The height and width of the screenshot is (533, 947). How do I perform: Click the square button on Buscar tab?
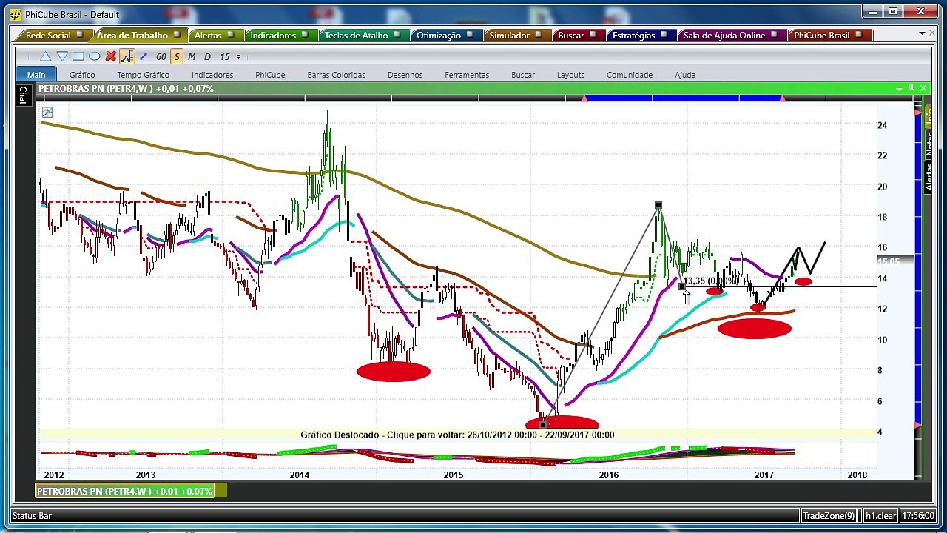pyautogui.click(x=593, y=35)
